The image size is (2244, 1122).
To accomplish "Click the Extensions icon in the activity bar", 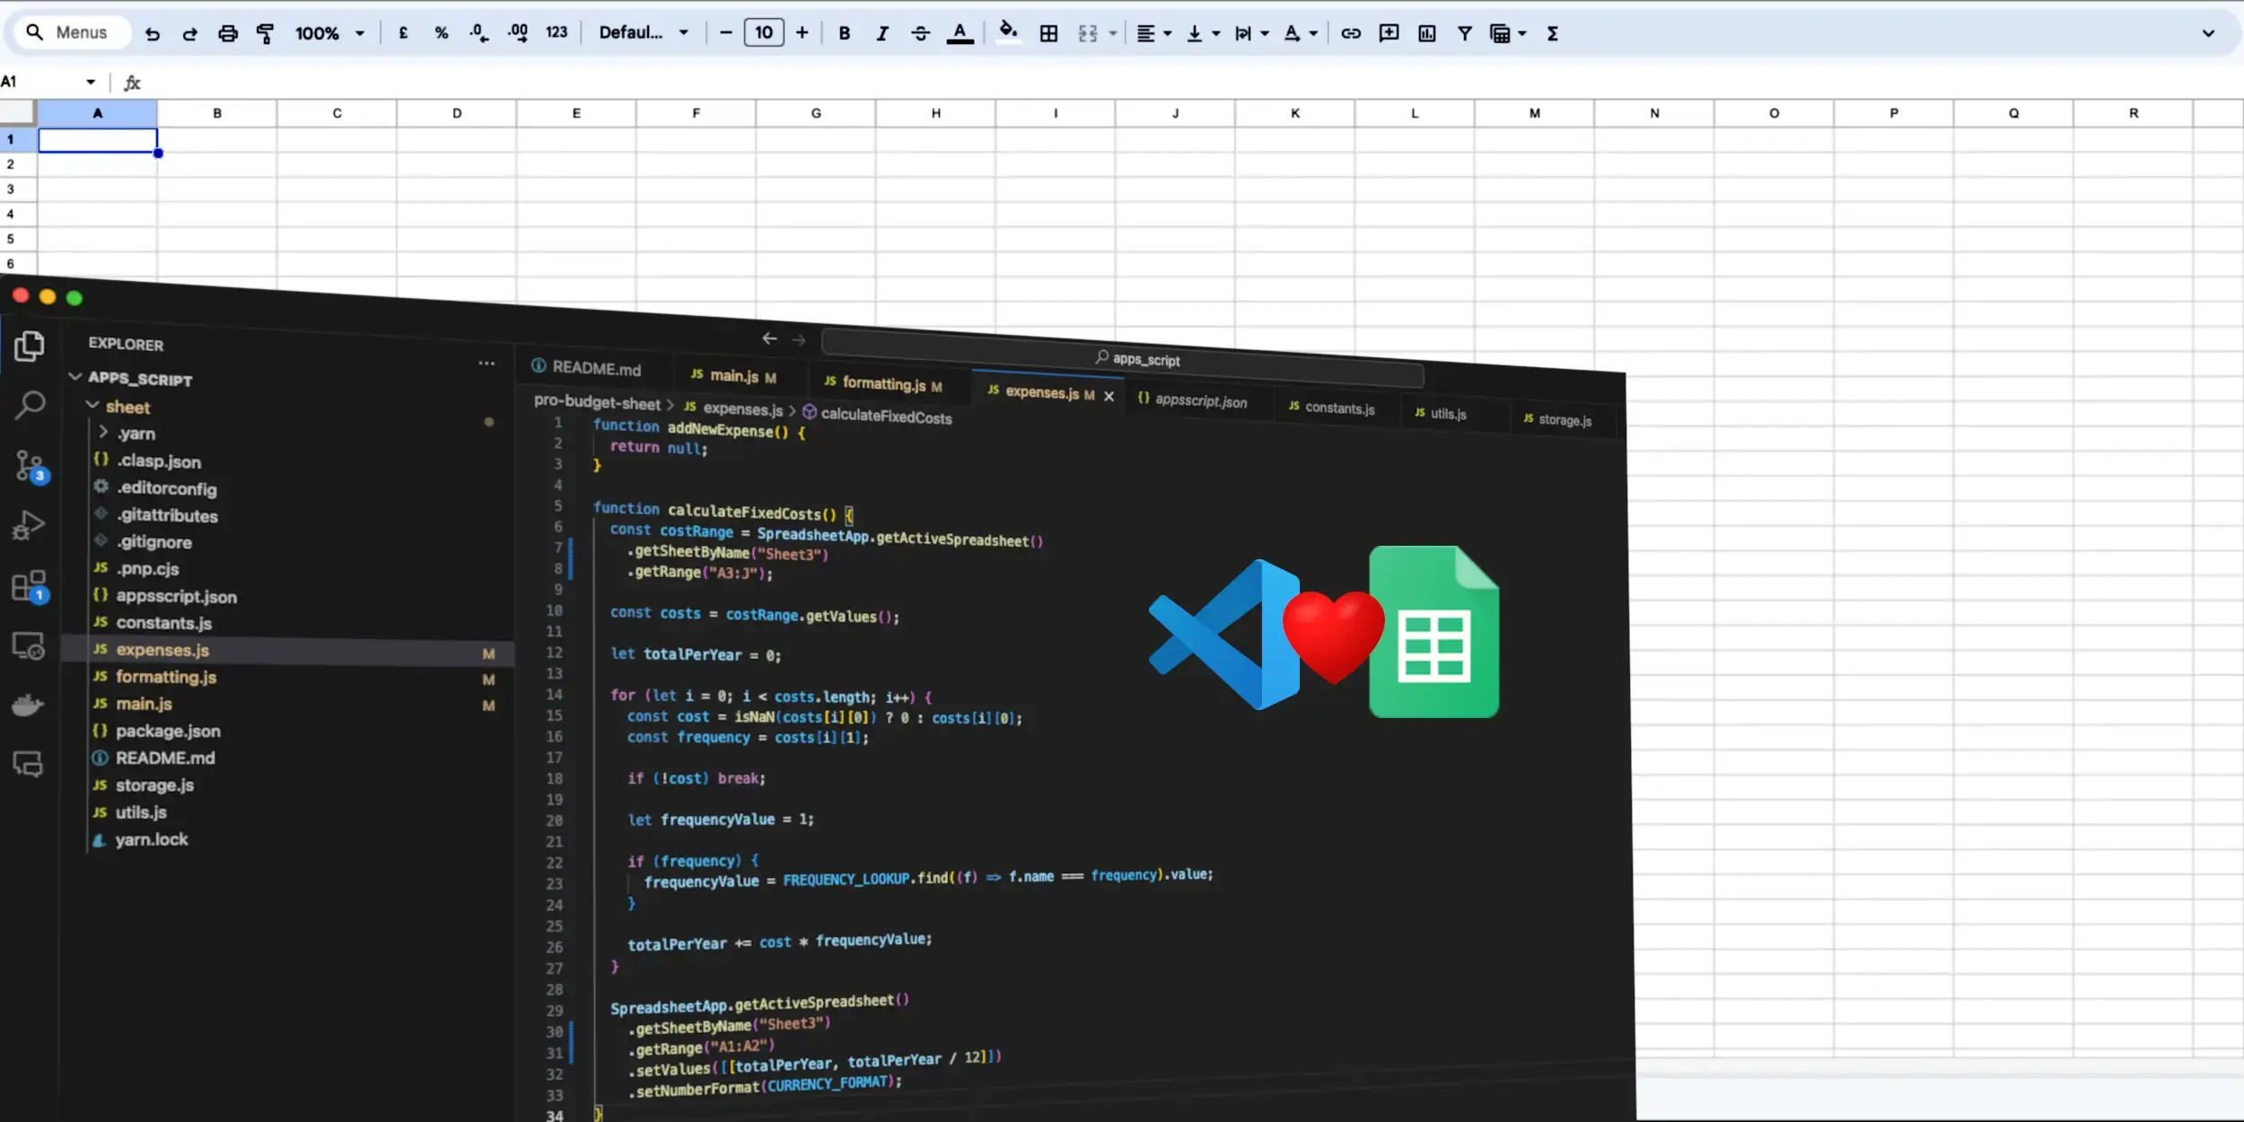I will click(x=30, y=585).
